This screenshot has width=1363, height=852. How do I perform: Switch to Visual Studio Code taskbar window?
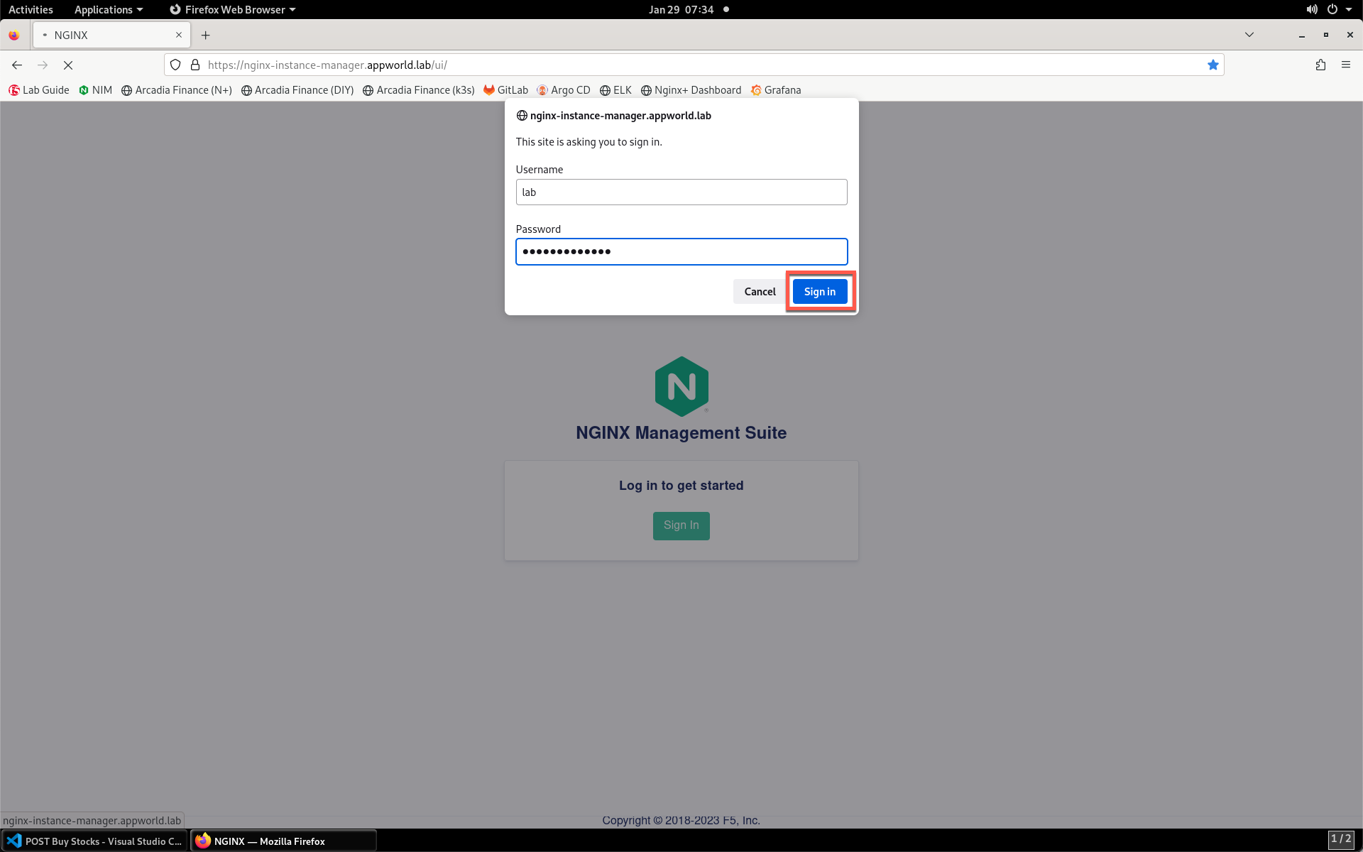[95, 841]
